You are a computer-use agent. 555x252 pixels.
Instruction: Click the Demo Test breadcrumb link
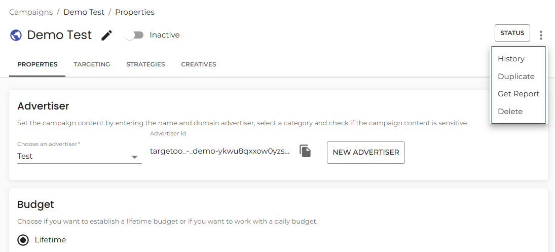tap(84, 12)
